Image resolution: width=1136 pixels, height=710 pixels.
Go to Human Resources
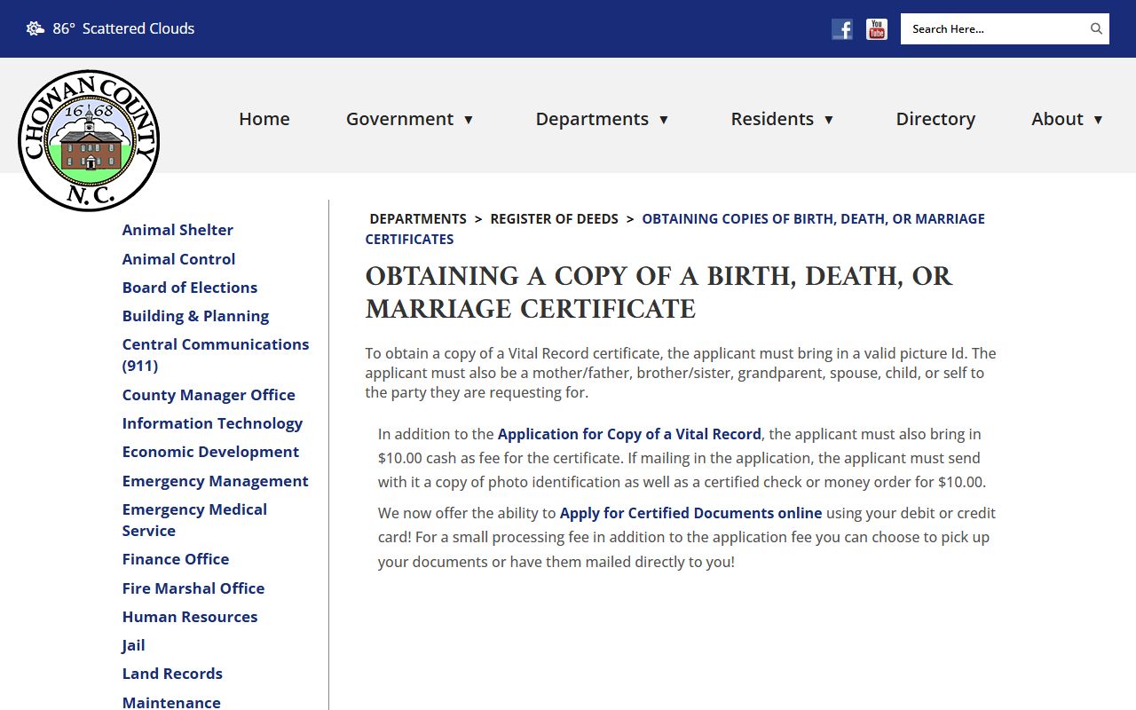pos(190,617)
